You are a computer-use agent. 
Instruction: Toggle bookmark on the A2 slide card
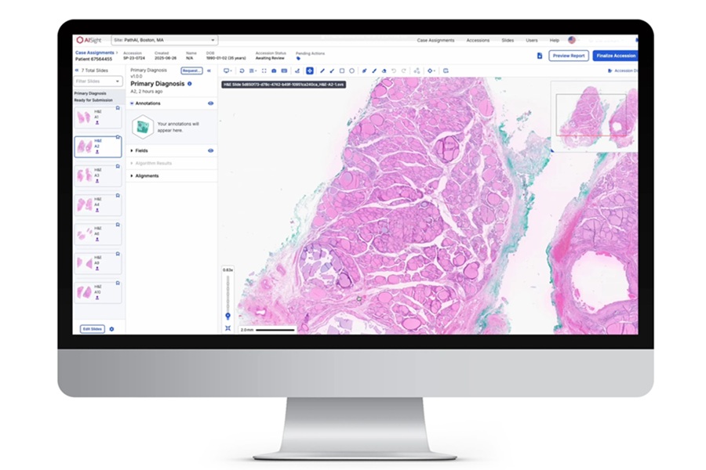[x=118, y=137]
